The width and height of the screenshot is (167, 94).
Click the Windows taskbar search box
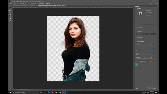pyautogui.click(x=26, y=92)
